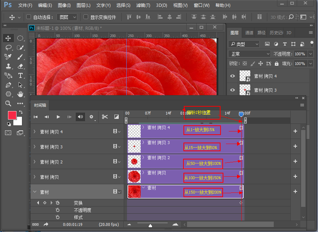Open the 类型 layer filter dropdown

coord(245,44)
